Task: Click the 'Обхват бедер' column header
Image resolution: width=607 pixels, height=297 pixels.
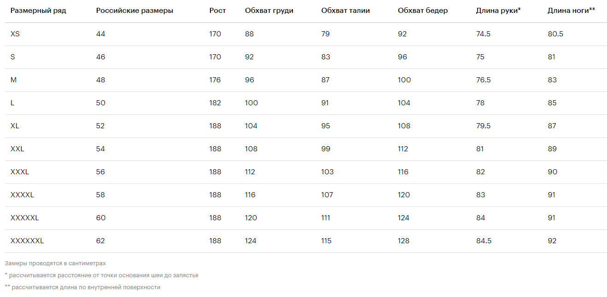Action: (x=423, y=11)
